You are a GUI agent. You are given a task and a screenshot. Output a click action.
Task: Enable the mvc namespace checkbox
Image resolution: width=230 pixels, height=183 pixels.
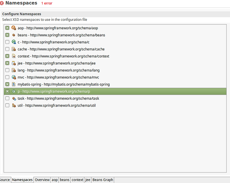[7, 77]
